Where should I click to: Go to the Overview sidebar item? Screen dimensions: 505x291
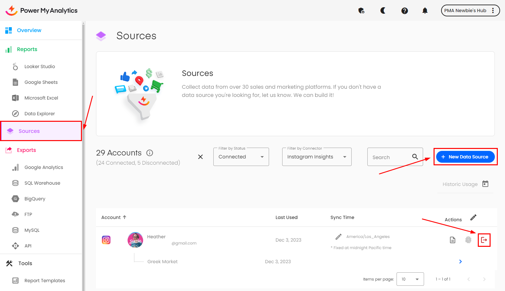(x=29, y=30)
